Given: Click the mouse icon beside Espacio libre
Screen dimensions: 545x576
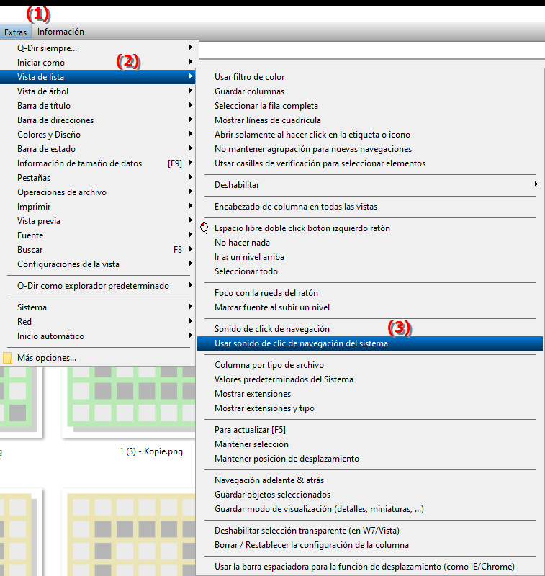Looking at the screenshot, I should pos(204,228).
